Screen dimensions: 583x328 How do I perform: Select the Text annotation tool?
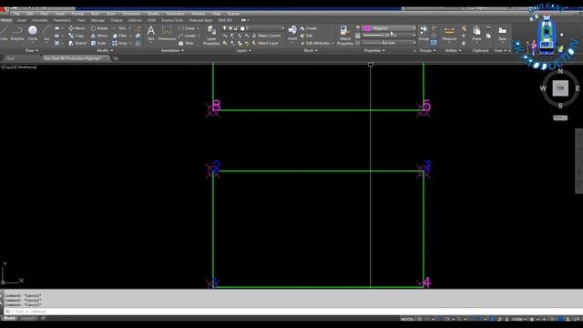150,33
